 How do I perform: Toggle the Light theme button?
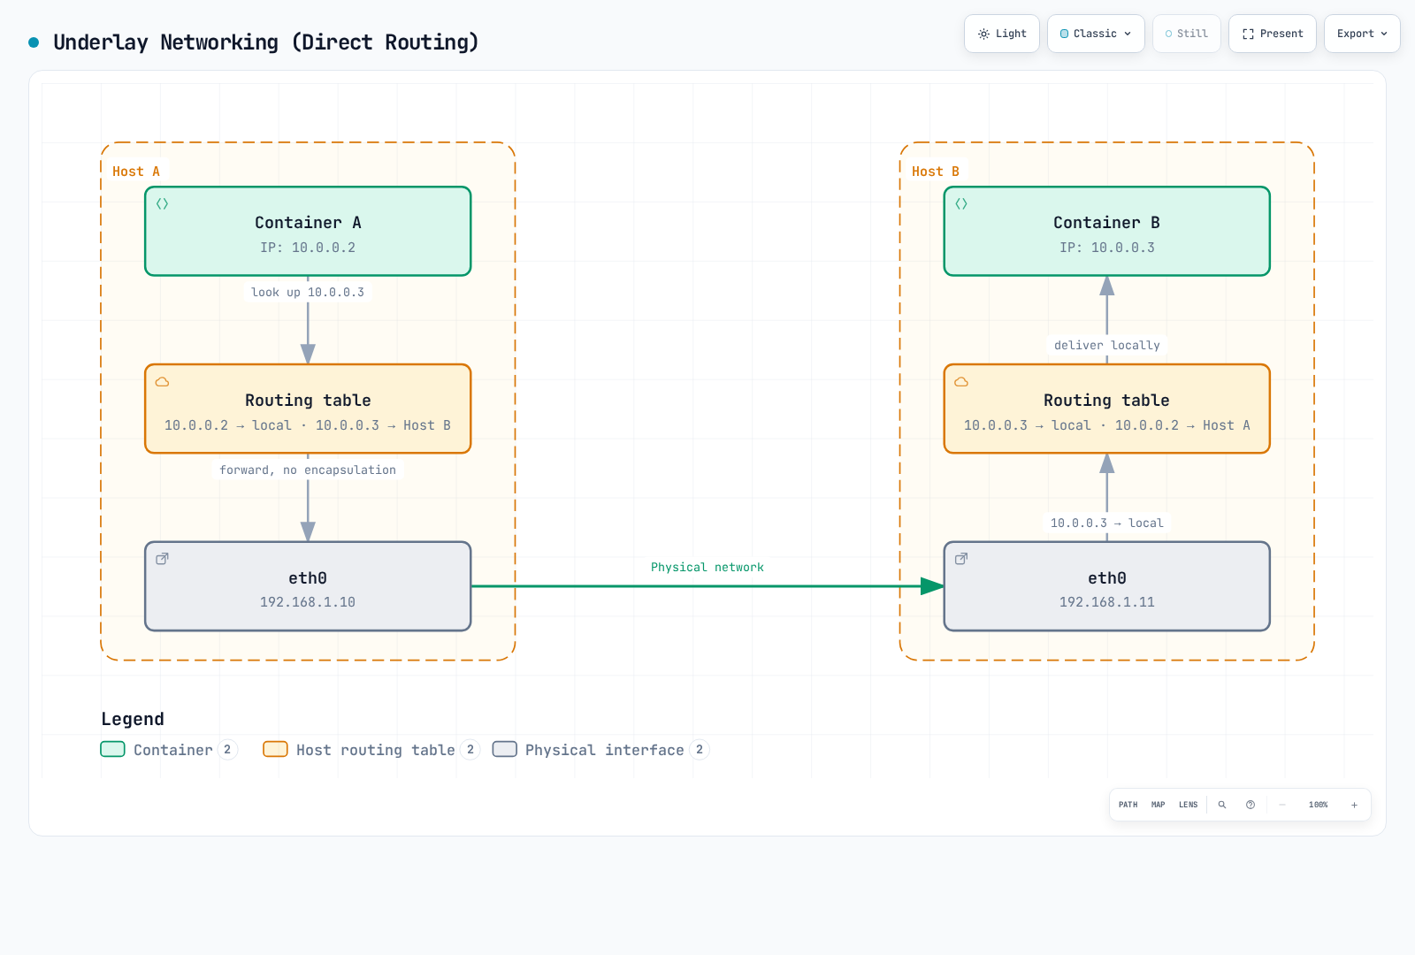1001,34
